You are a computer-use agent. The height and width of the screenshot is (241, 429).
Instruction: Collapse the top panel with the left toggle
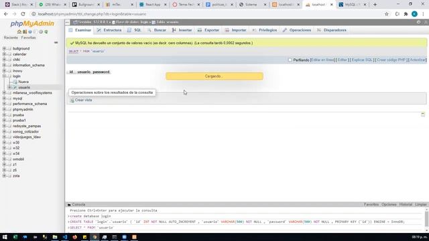pyautogui.click(x=67, y=22)
